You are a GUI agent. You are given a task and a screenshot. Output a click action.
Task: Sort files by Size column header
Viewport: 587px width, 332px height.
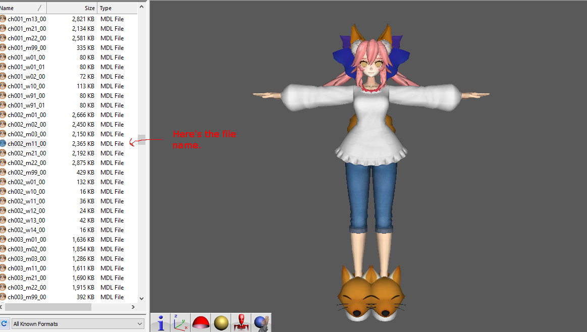[x=72, y=8]
